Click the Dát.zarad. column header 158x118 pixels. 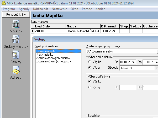[110, 26]
